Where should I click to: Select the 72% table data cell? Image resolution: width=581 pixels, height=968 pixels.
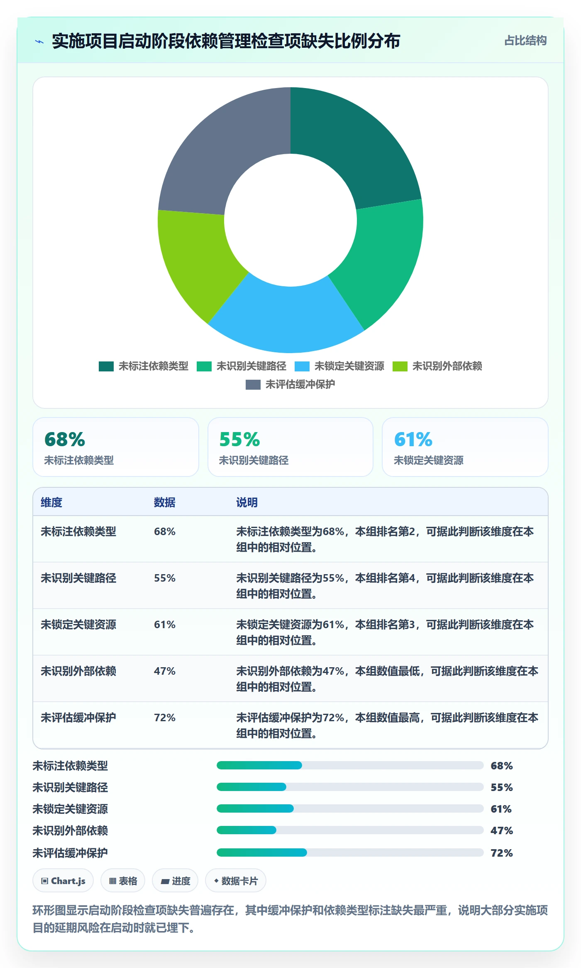click(x=165, y=717)
